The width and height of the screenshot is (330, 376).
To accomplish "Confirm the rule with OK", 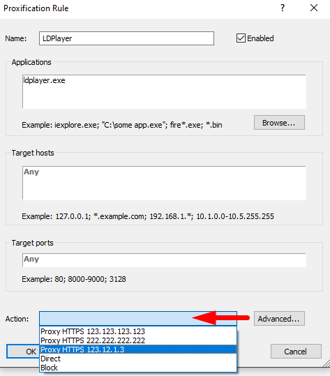I will [24, 352].
